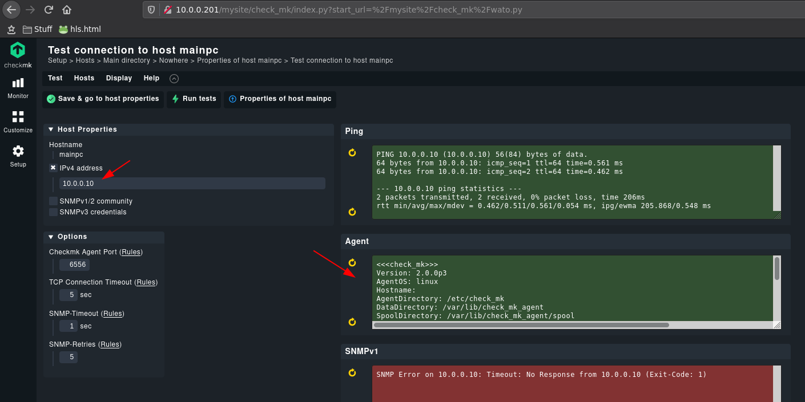Open the Setup gear menu in the sidebar
Viewport: 805px width, 402px height.
[18, 156]
